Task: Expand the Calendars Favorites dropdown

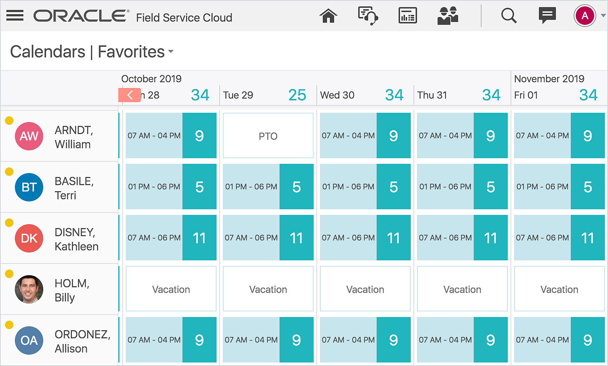Action: tap(171, 52)
